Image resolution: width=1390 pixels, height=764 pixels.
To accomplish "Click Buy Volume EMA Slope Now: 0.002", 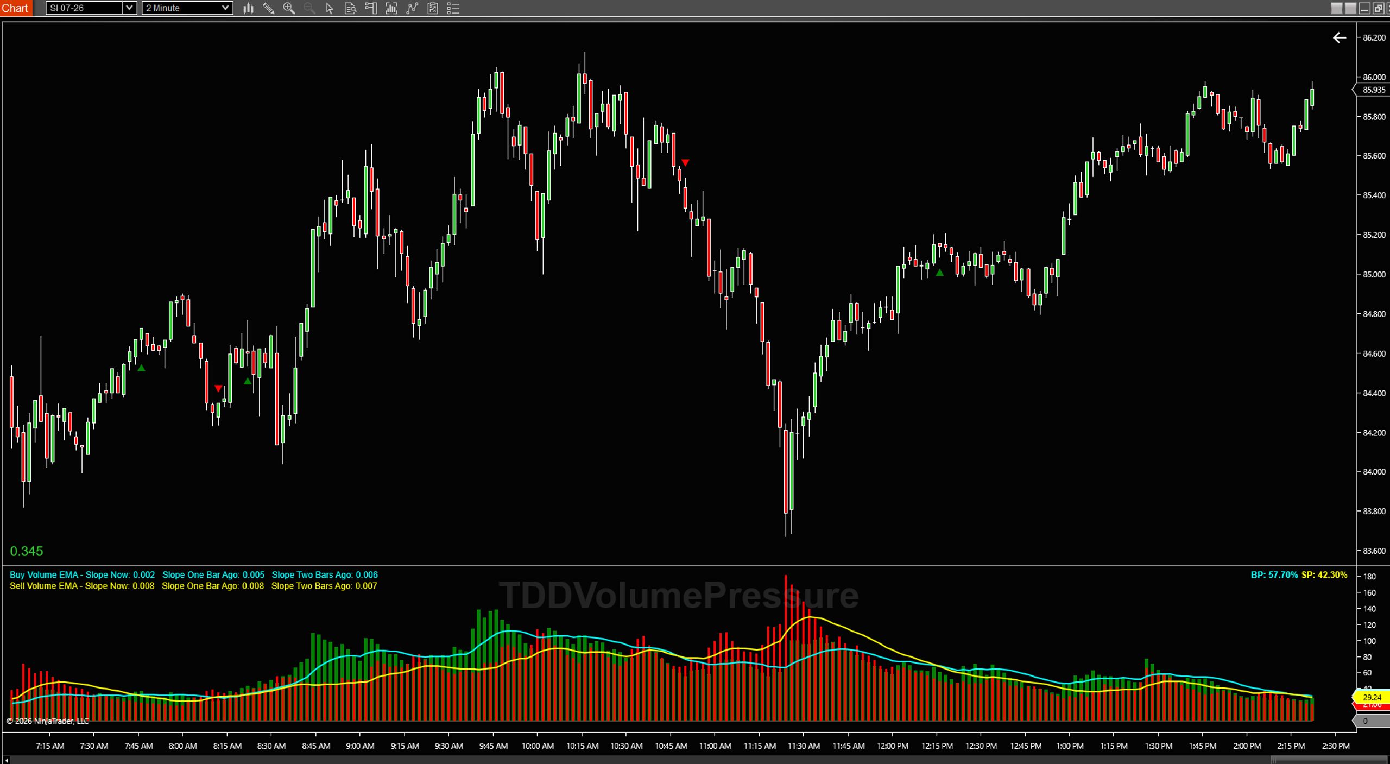I will click(82, 574).
